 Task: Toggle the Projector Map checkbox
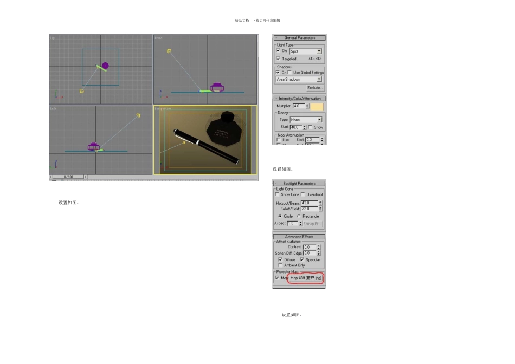(x=277, y=278)
